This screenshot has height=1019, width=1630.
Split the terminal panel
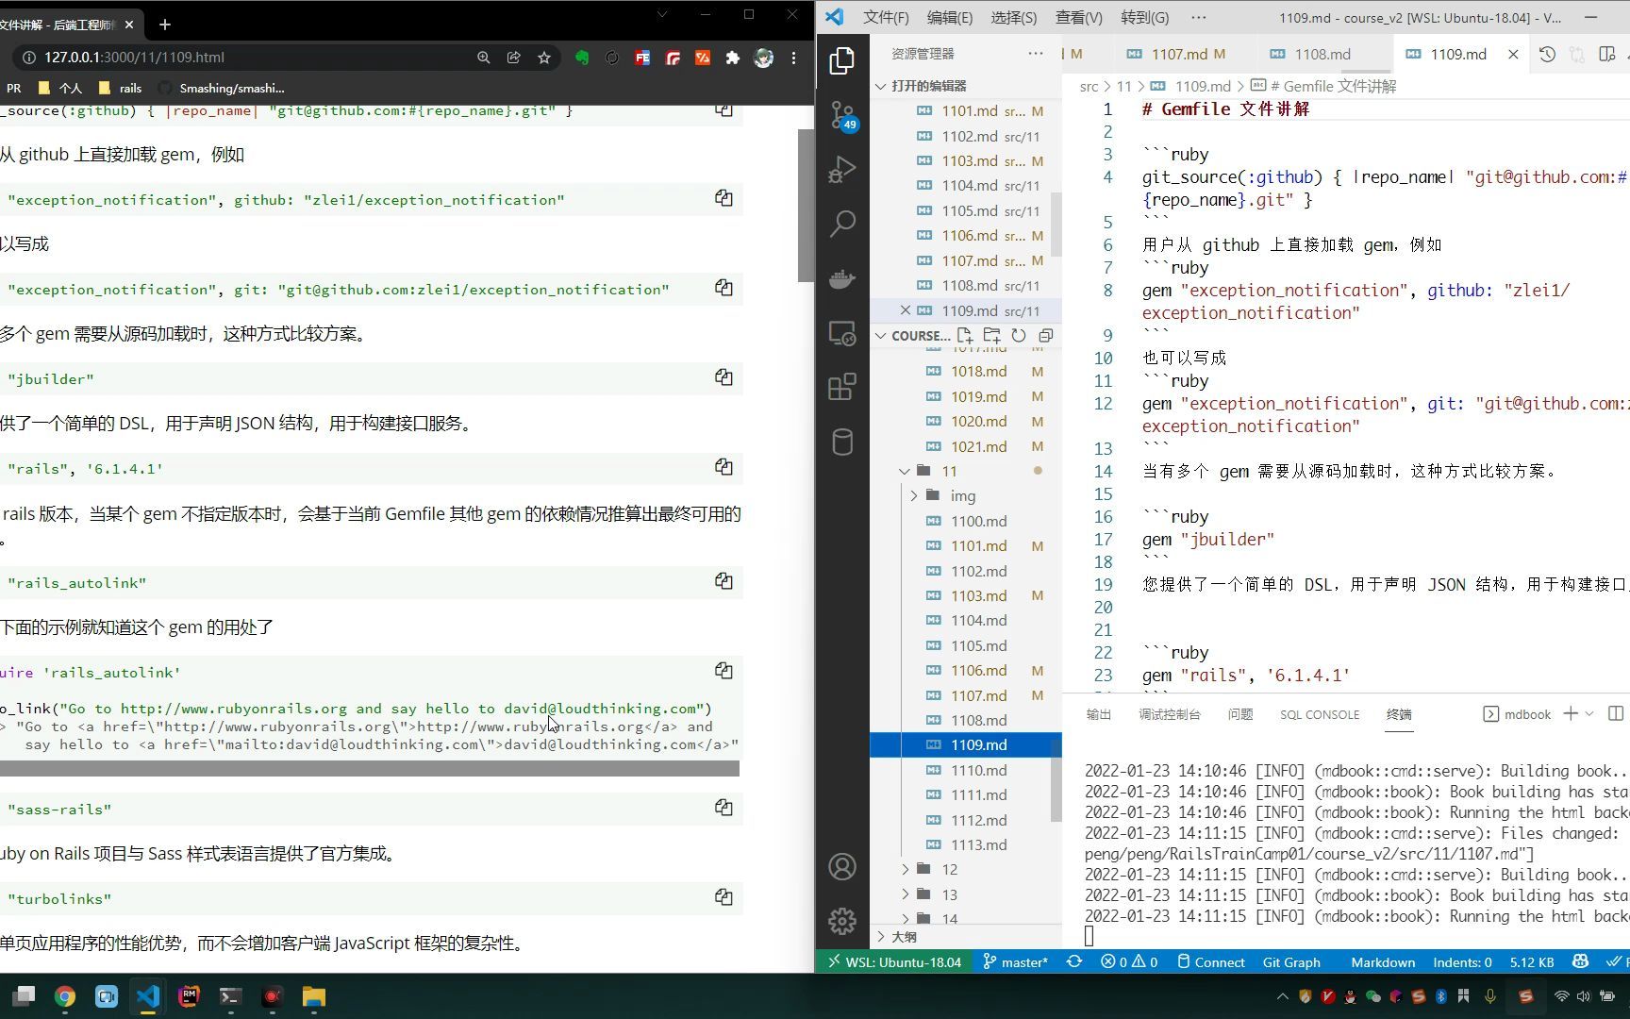click(1615, 714)
